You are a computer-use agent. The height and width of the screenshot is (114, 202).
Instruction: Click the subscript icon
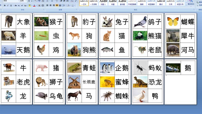click(x=19, y=5)
